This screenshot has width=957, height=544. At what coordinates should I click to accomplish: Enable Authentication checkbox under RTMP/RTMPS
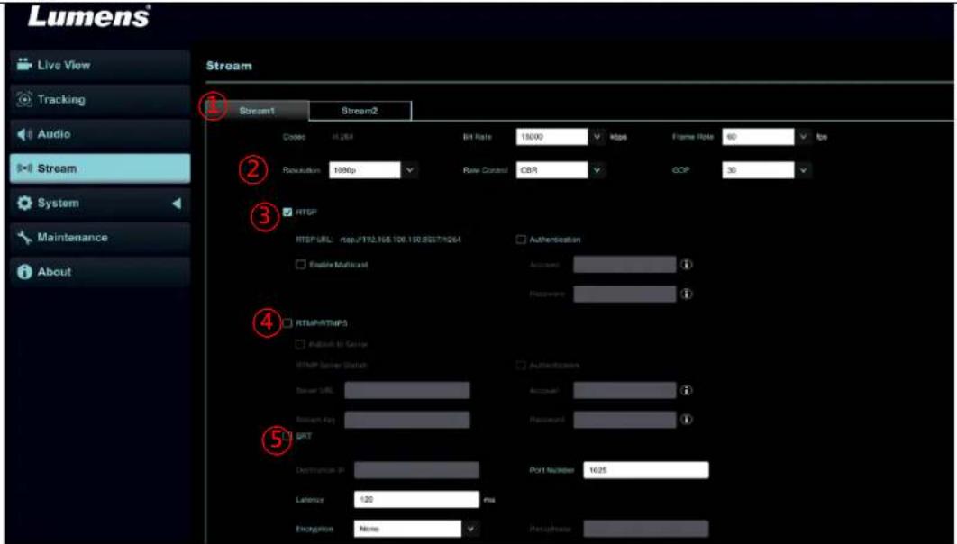click(521, 366)
